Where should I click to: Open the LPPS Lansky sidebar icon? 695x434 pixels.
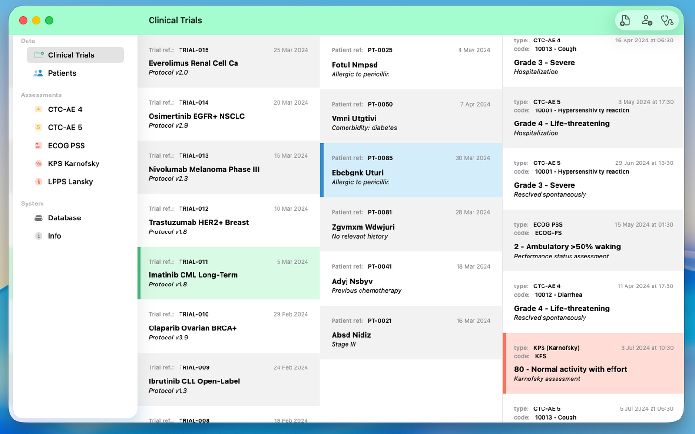coord(39,182)
